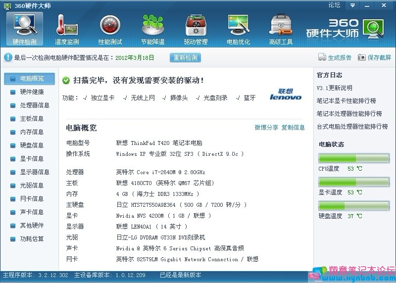
Task: Click the 硬盘温度 progress bar
Action: 354,206
